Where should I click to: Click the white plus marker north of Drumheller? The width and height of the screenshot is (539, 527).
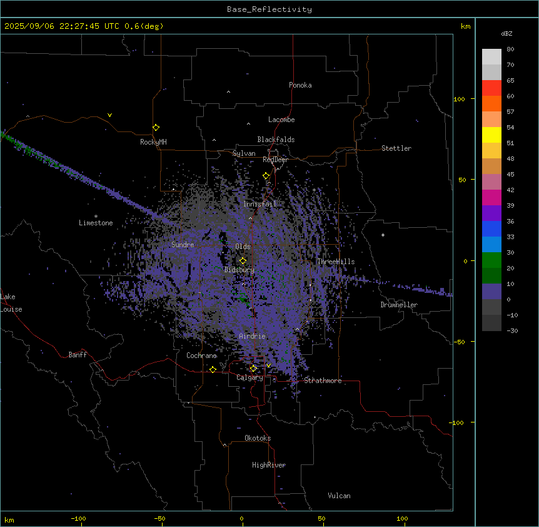coord(383,235)
